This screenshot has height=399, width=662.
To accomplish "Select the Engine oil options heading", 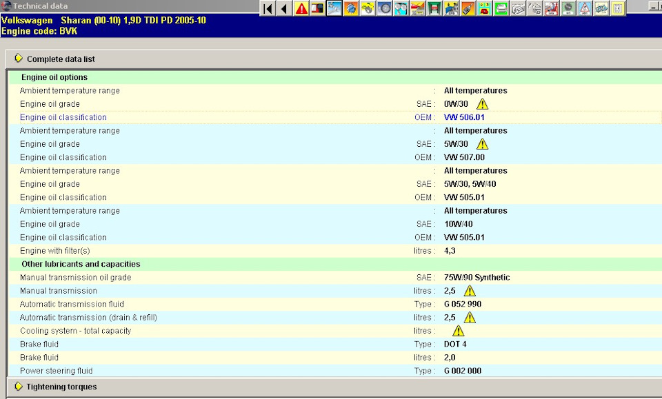I will point(54,77).
